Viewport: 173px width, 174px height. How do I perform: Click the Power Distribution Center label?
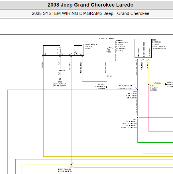point(122,46)
